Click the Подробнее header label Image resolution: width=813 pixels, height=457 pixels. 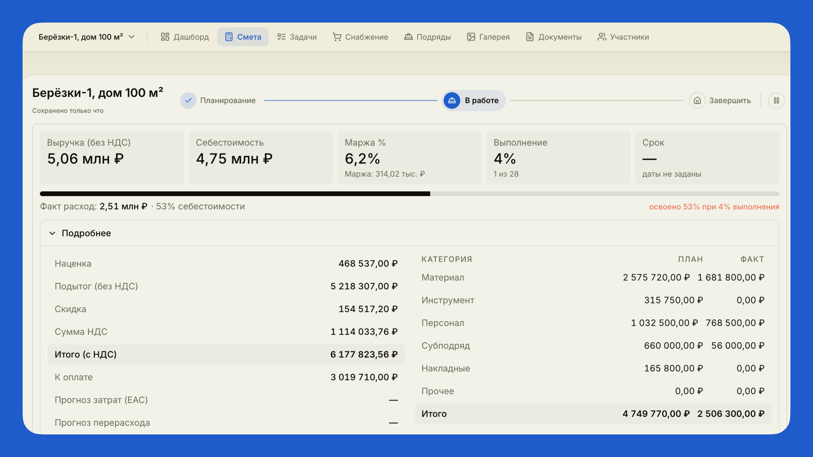(x=86, y=233)
